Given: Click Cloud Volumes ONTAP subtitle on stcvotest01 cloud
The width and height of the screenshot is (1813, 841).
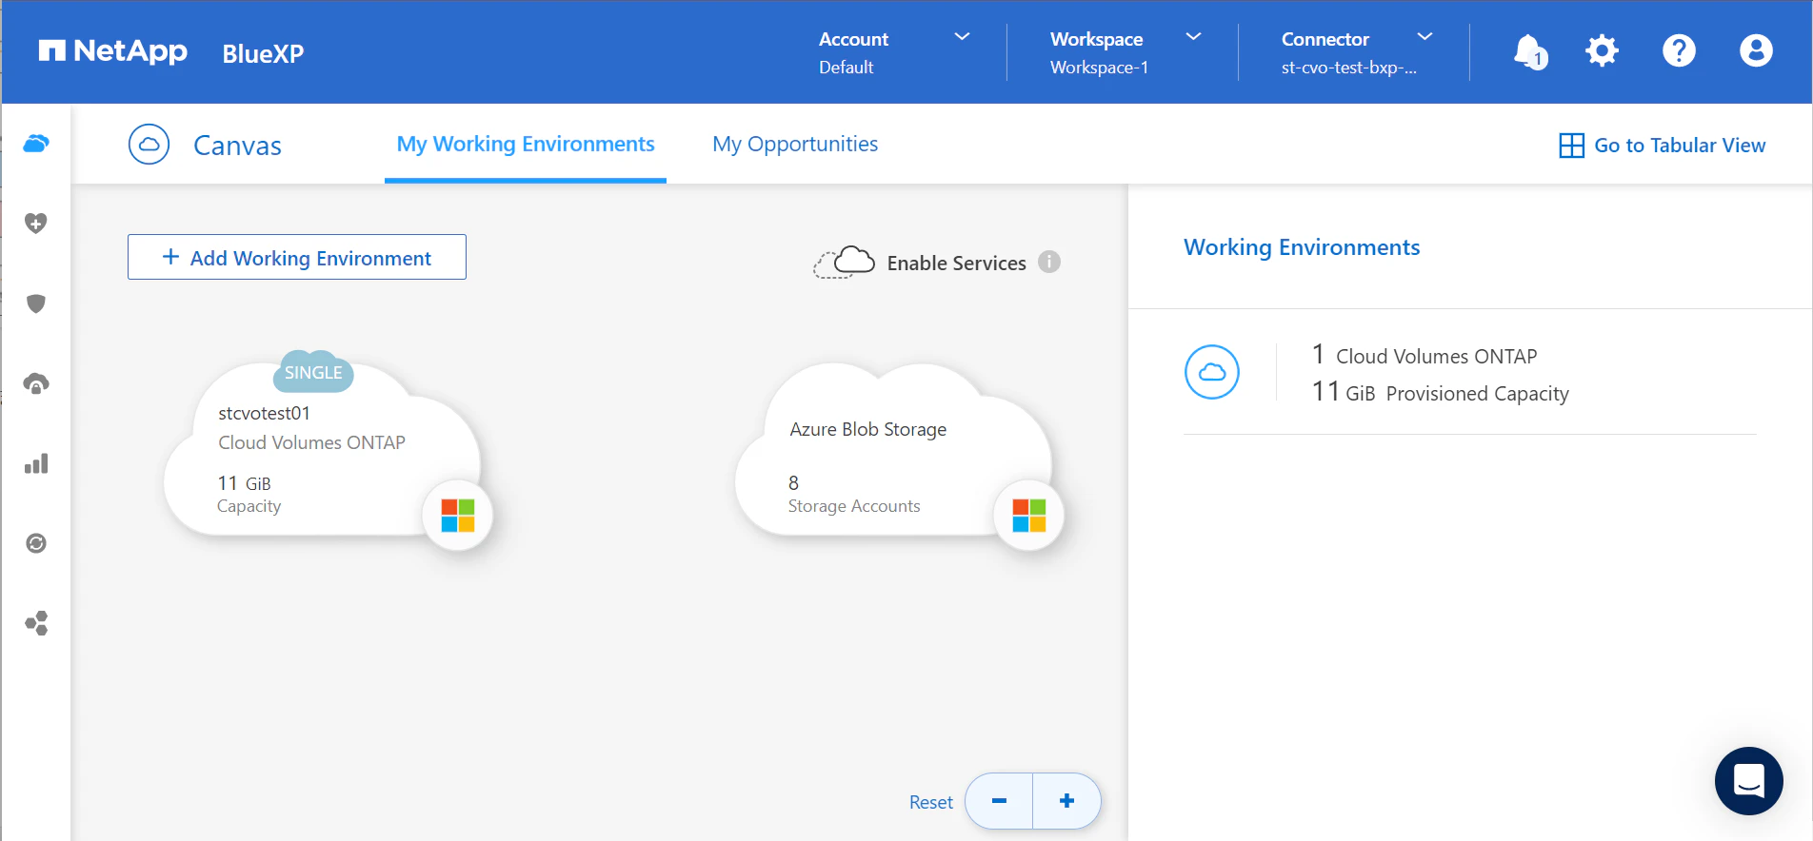Looking at the screenshot, I should pyautogui.click(x=311, y=442).
